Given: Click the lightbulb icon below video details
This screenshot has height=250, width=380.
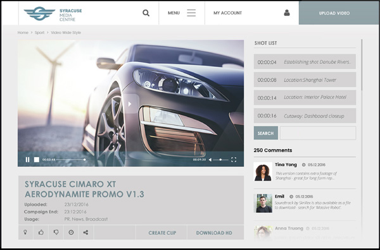Looking at the screenshot, I should [25, 232].
